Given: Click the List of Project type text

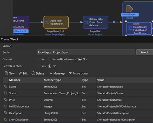Looking at the screenshot, I should [95, 35].
